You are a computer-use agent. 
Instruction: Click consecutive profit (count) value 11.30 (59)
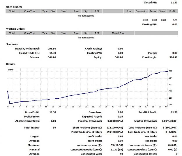coord(117,150)
